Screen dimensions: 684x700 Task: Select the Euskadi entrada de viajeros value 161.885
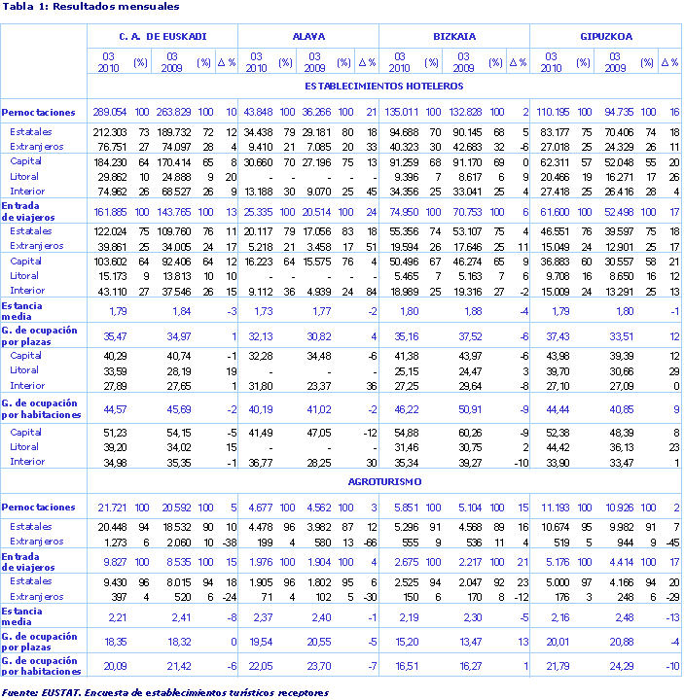pos(110,211)
